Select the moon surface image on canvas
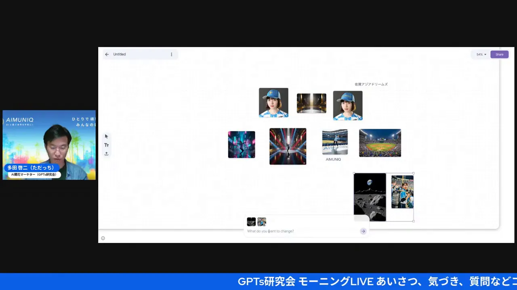Viewport: 517px width, 290px height. (370, 197)
